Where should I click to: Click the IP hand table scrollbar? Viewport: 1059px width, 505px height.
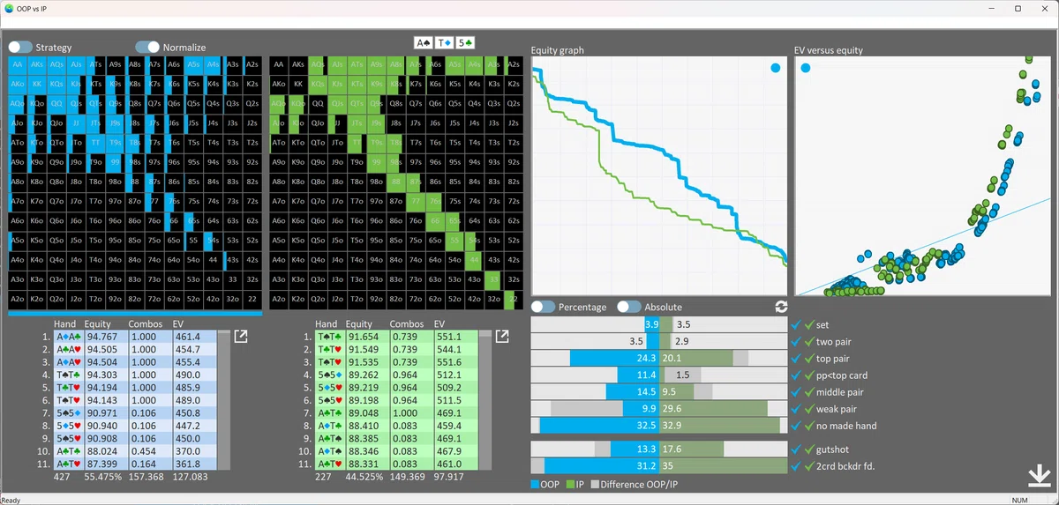click(x=485, y=400)
